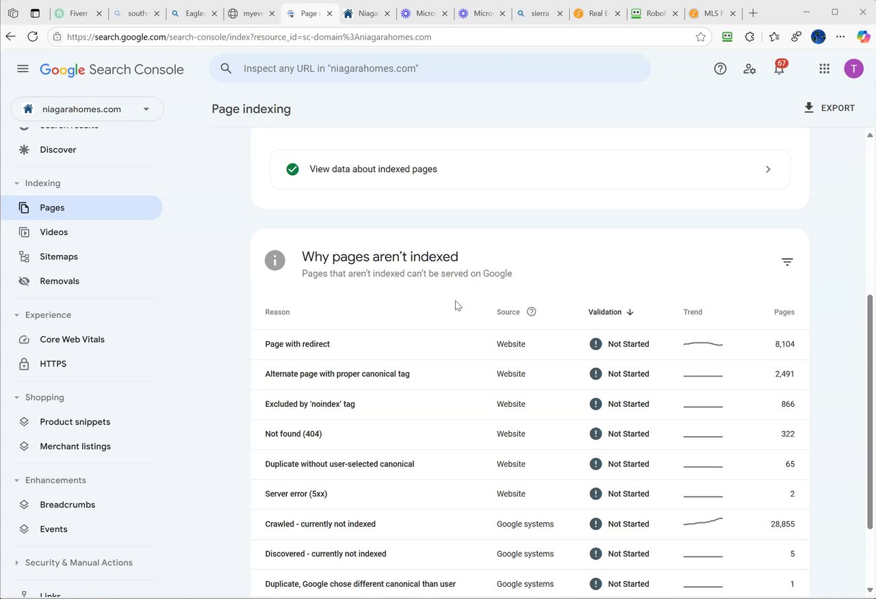Open notifications bell with 67 alerts
The height and width of the screenshot is (599, 876).
779,68
